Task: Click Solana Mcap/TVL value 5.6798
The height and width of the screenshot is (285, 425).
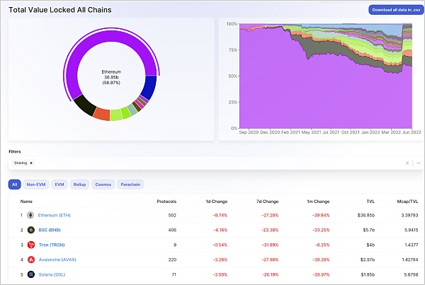Action: 411,274
